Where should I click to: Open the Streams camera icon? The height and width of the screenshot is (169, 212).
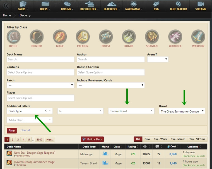[x=201, y=4]
